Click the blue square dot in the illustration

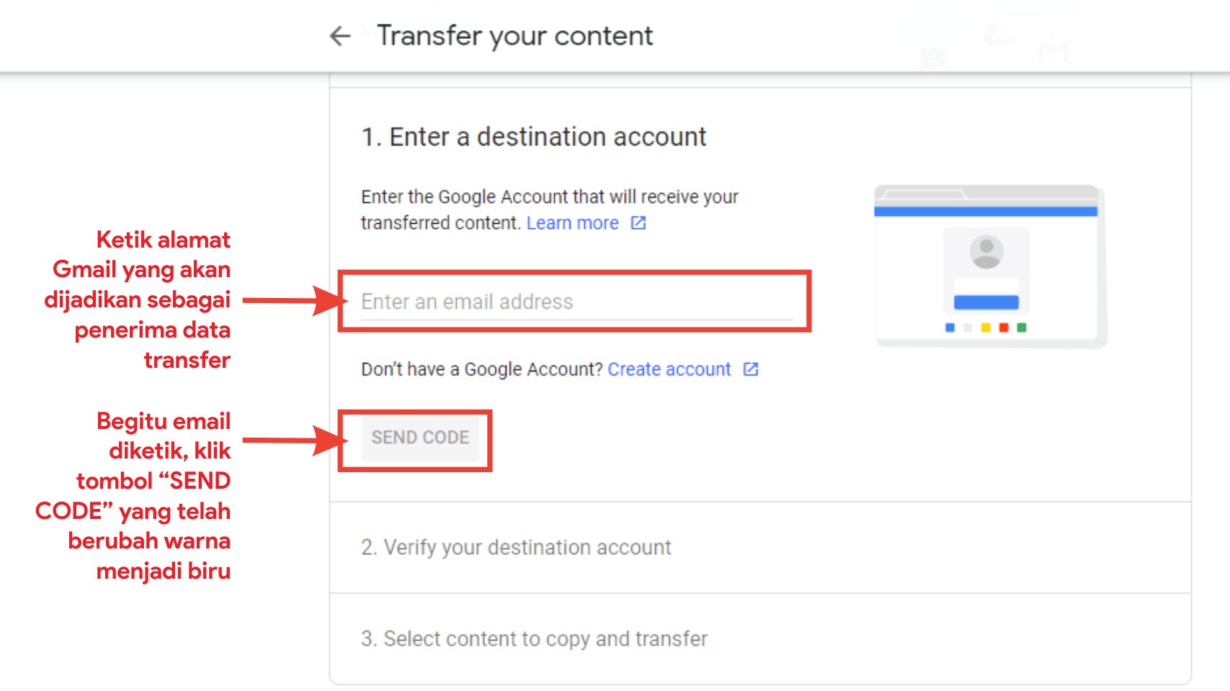click(x=950, y=328)
